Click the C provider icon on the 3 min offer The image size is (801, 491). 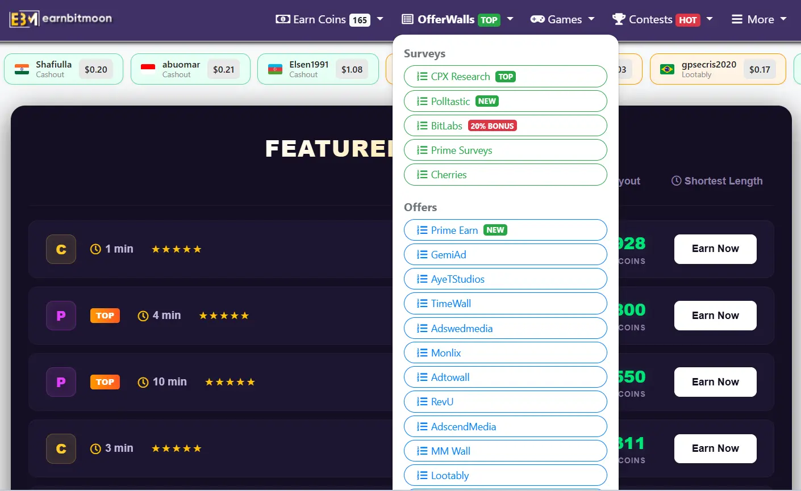pos(61,449)
